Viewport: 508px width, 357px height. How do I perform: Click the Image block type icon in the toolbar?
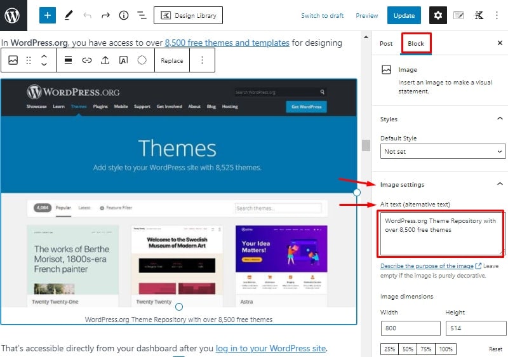(x=13, y=60)
